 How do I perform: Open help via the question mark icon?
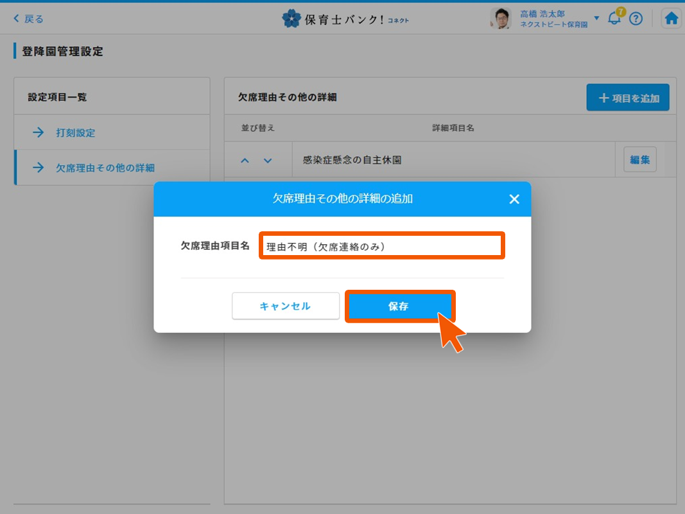(x=636, y=19)
